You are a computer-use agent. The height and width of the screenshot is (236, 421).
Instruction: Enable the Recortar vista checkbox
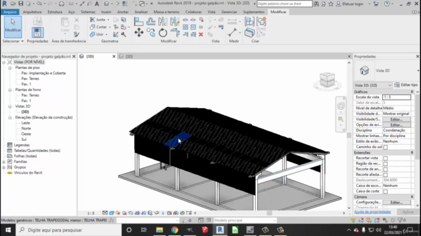point(385,158)
